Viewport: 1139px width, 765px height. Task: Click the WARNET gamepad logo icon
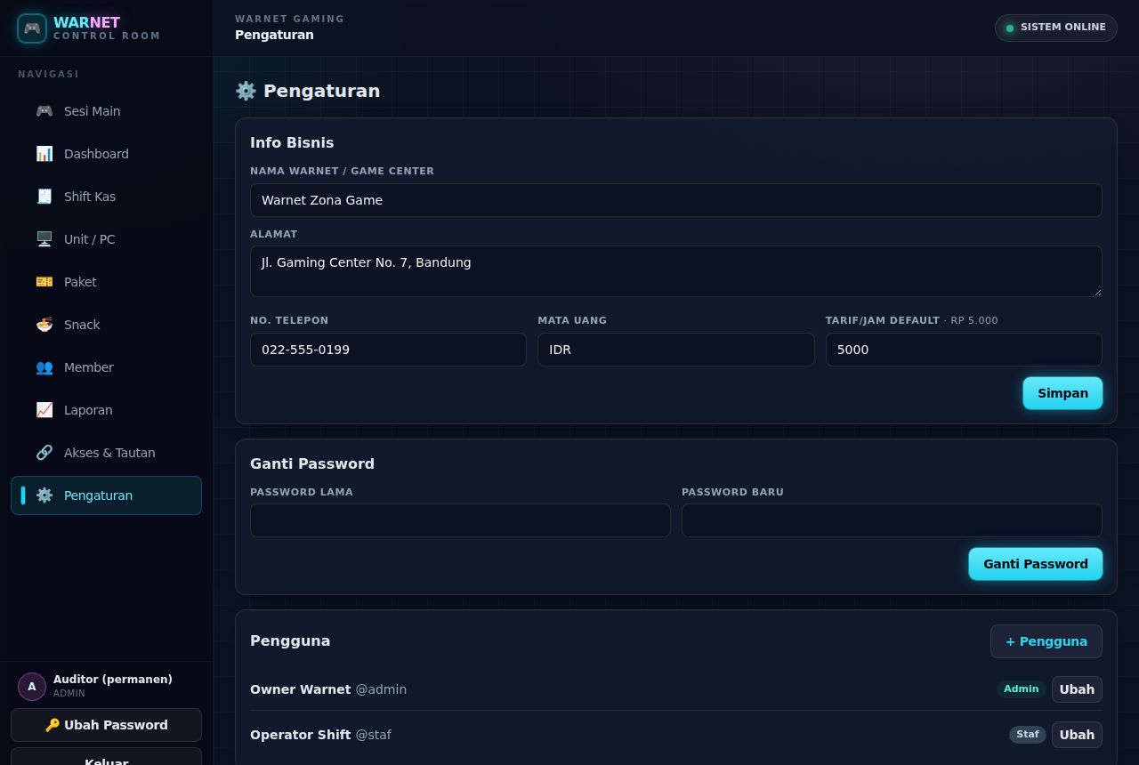(x=32, y=28)
